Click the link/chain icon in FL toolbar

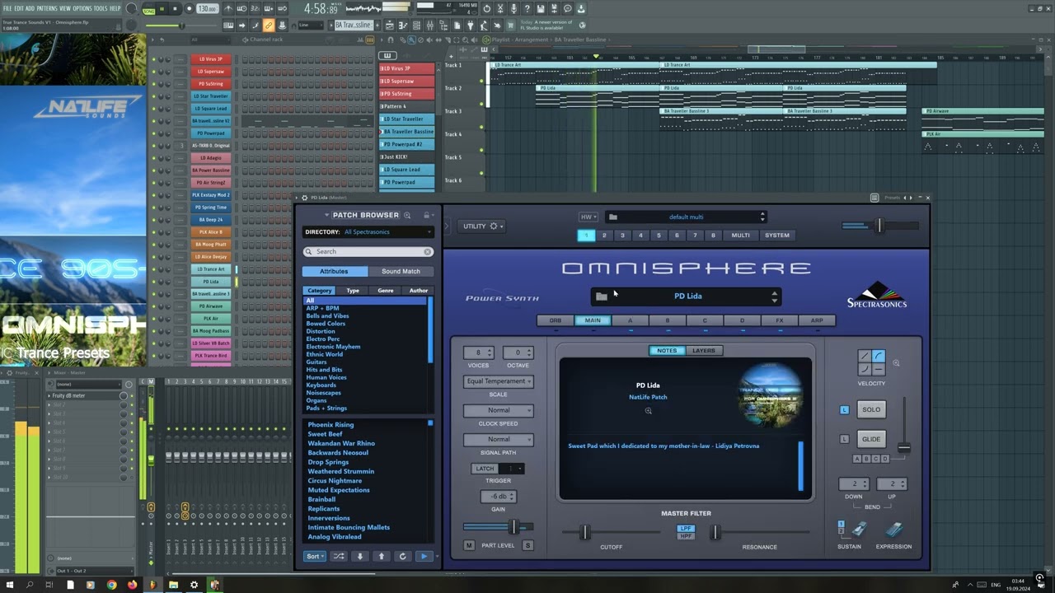tap(269, 26)
